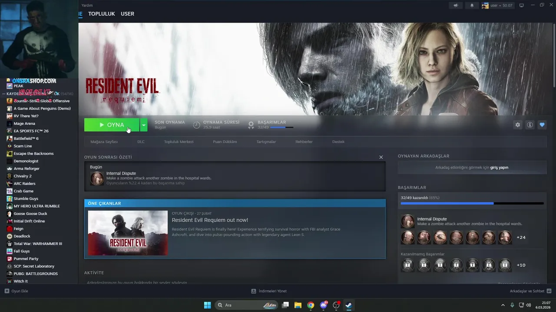Viewport: 556px width, 312px height.
Task: Click the Pummel Party icon in library
Action: (x=10, y=259)
